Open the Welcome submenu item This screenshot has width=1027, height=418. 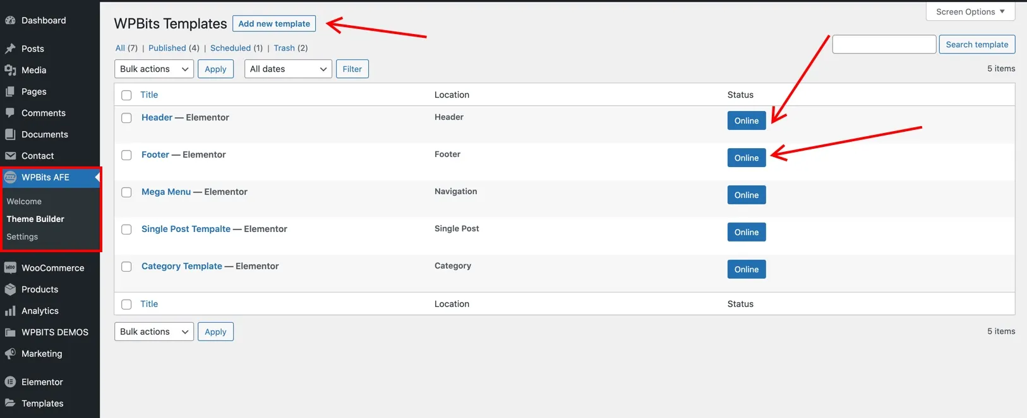(24, 201)
